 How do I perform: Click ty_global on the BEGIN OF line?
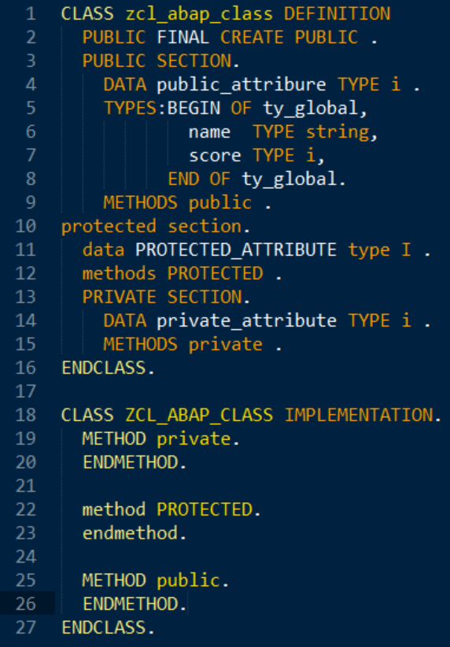point(311,109)
